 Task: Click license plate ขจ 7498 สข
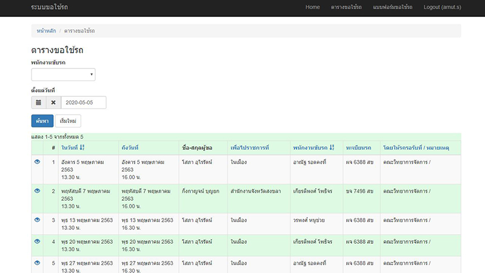pos(360,191)
